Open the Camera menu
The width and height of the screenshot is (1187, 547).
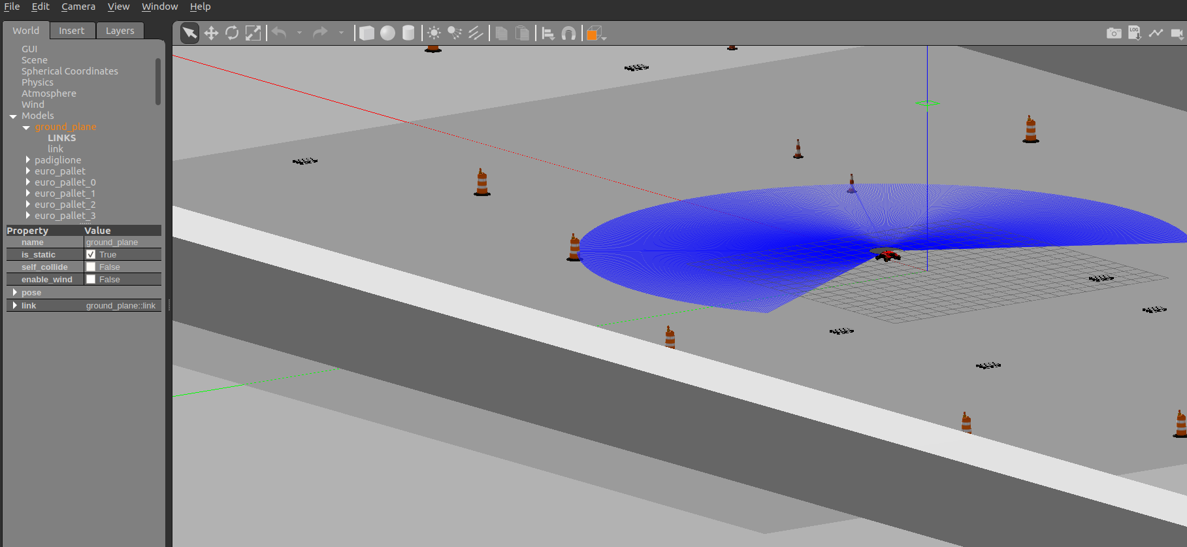[x=78, y=7]
